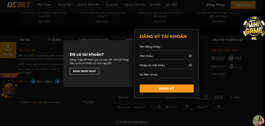Open the Mini Game chip icon
The height and width of the screenshot is (126, 265).
click(x=254, y=28)
